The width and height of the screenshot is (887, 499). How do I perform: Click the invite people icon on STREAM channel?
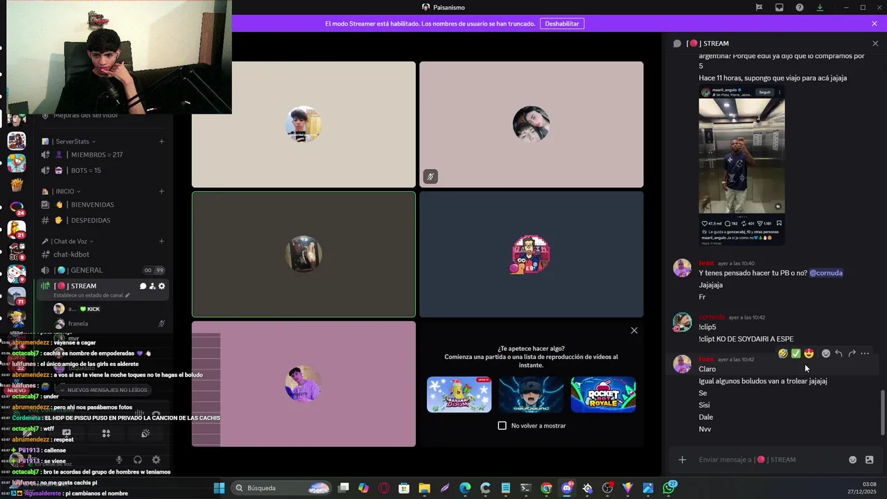point(152,286)
